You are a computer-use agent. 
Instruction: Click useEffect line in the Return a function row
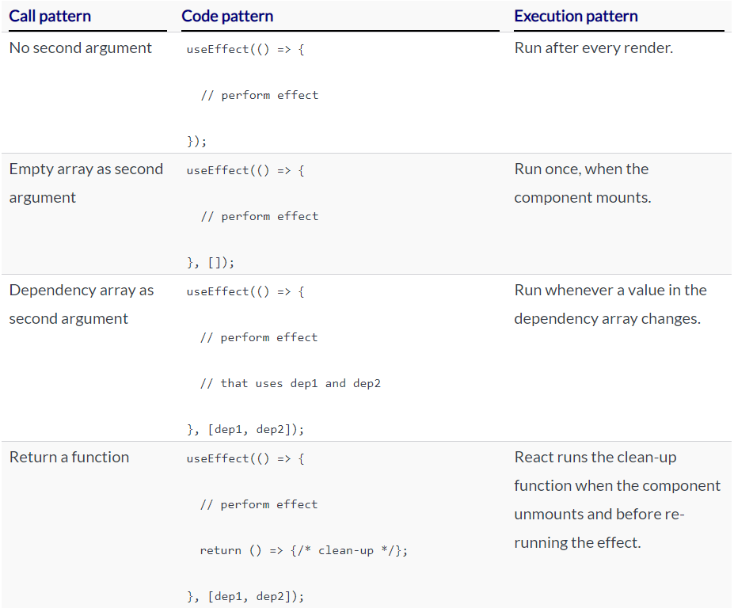pyautogui.click(x=245, y=458)
